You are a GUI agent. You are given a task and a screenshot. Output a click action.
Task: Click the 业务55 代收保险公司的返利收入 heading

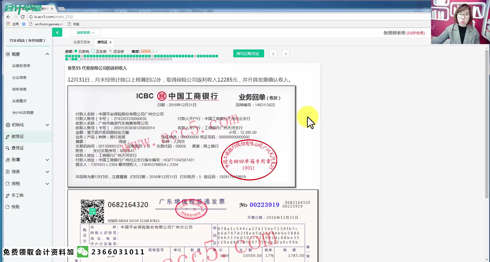[x=97, y=68]
